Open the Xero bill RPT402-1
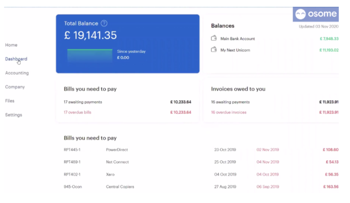This screenshot has height=203, width=350. [110, 174]
